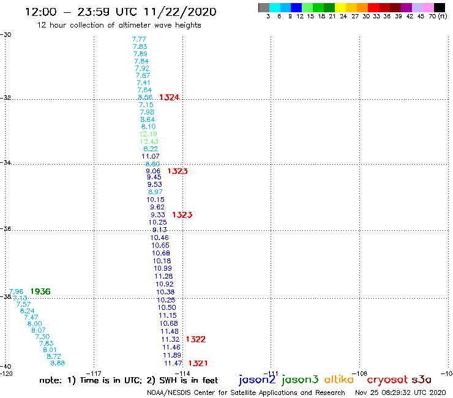Image resolution: width=453 pixels, height=398 pixels.
Task: Click the 9.33 wave height value
Action: tap(158, 215)
